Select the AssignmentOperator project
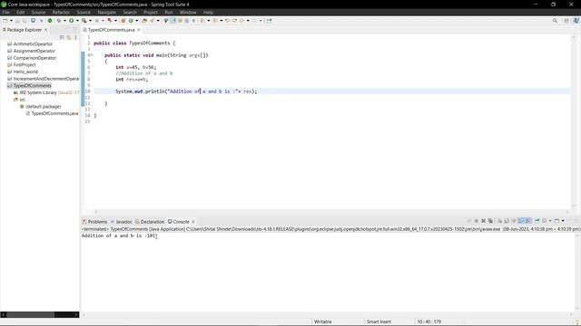Screen dimensions: 581x326 coord(34,51)
